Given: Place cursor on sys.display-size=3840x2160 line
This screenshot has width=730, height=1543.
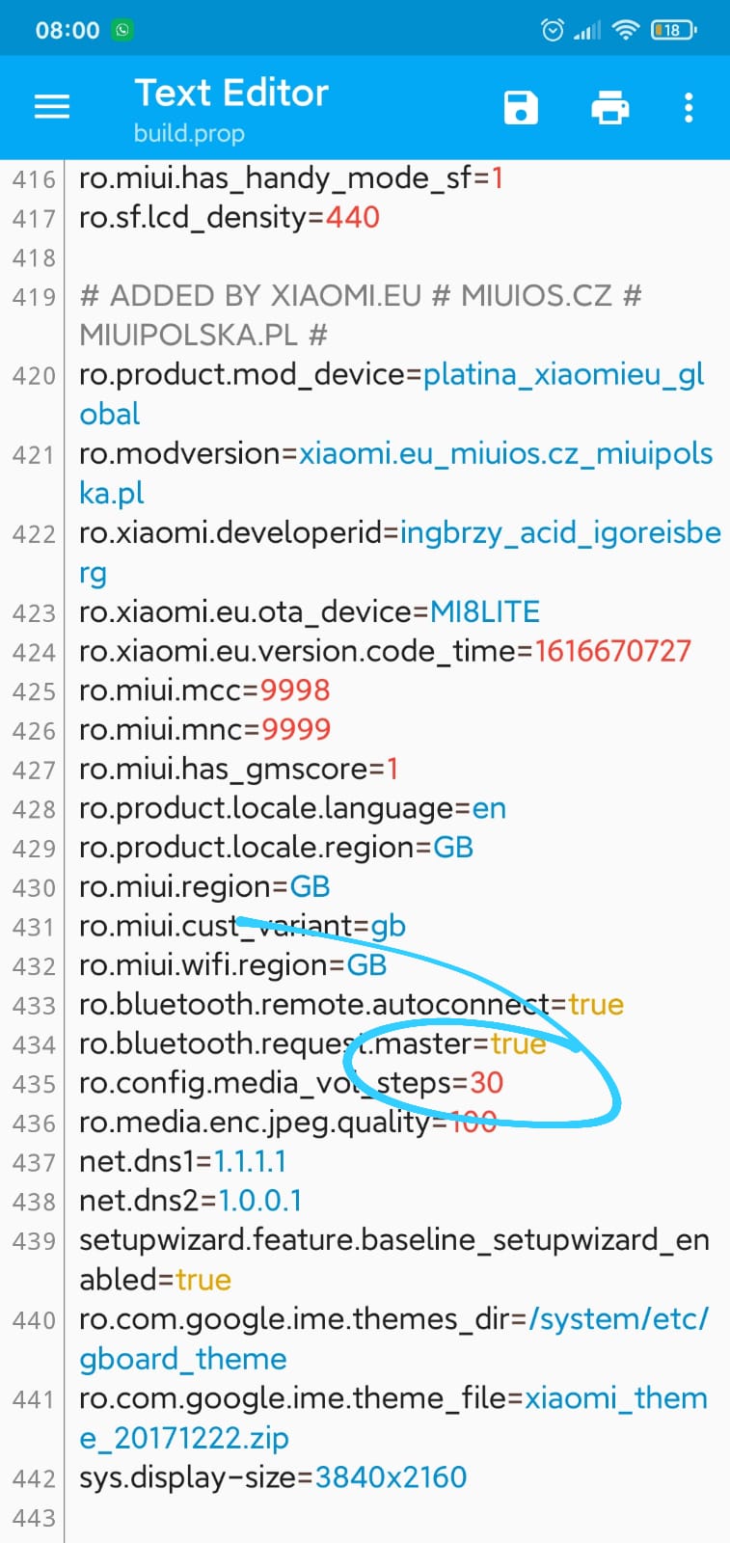Looking at the screenshot, I should pos(273,1477).
